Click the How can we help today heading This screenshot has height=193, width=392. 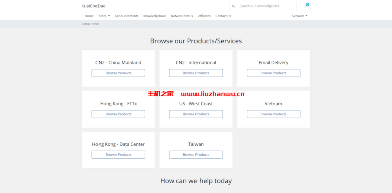196,181
